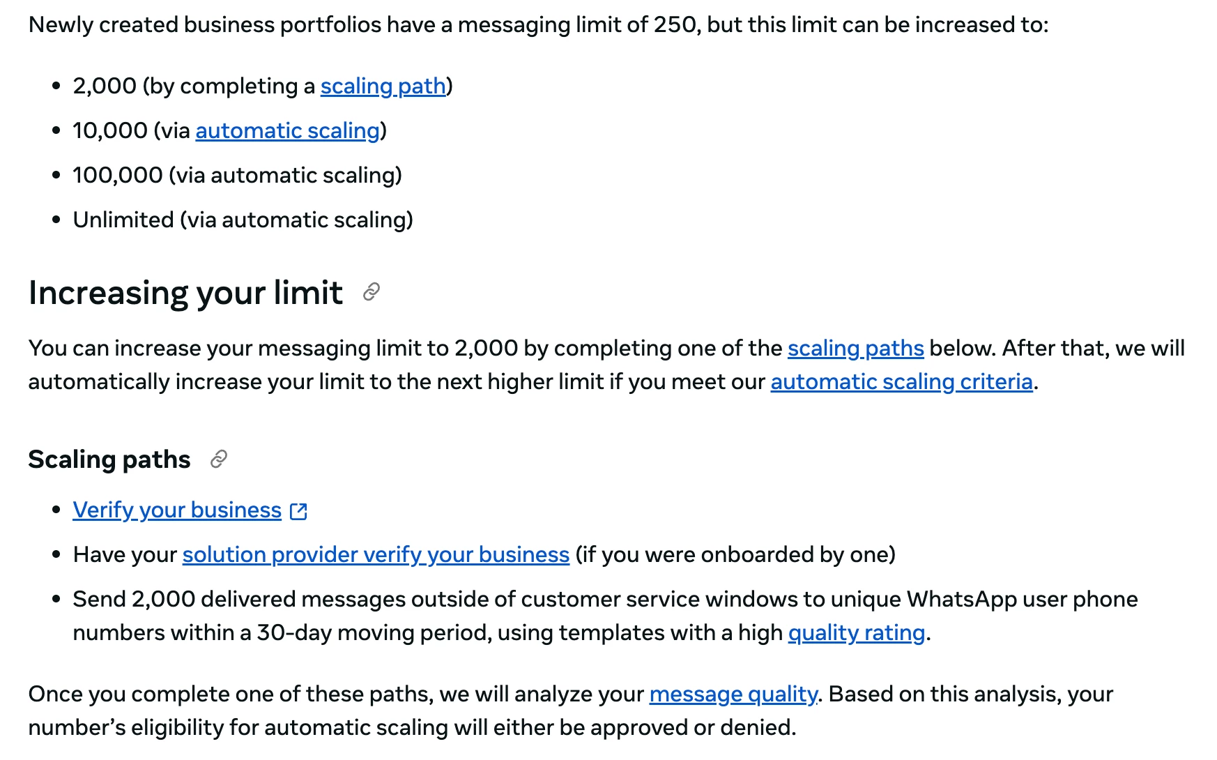1217x760 pixels.
Task: Click paragraph starting You can increase your messaging
Action: [404, 349]
